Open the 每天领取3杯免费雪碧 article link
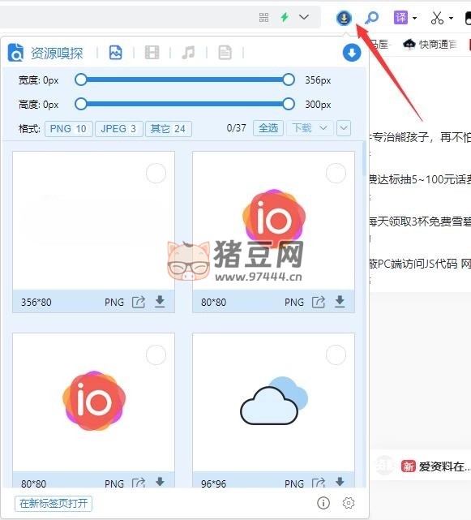The width and height of the screenshot is (471, 520). coord(420,221)
